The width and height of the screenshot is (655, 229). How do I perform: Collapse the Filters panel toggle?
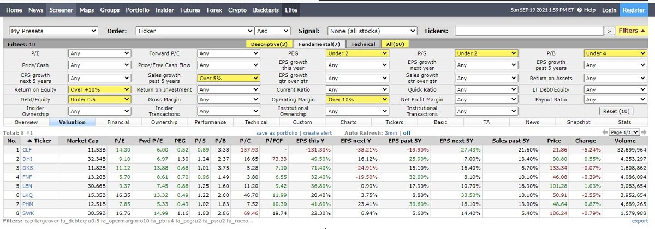click(633, 31)
